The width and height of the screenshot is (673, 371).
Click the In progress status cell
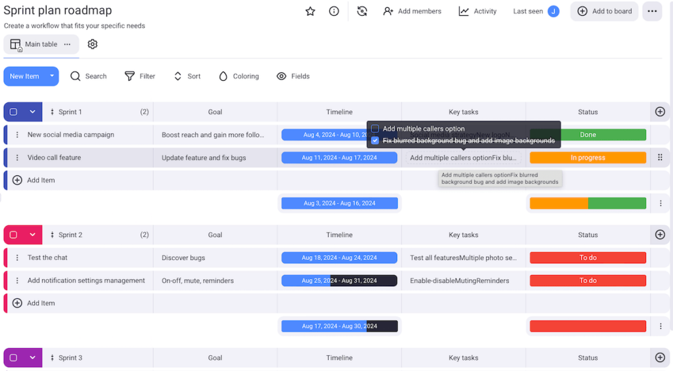coord(588,158)
